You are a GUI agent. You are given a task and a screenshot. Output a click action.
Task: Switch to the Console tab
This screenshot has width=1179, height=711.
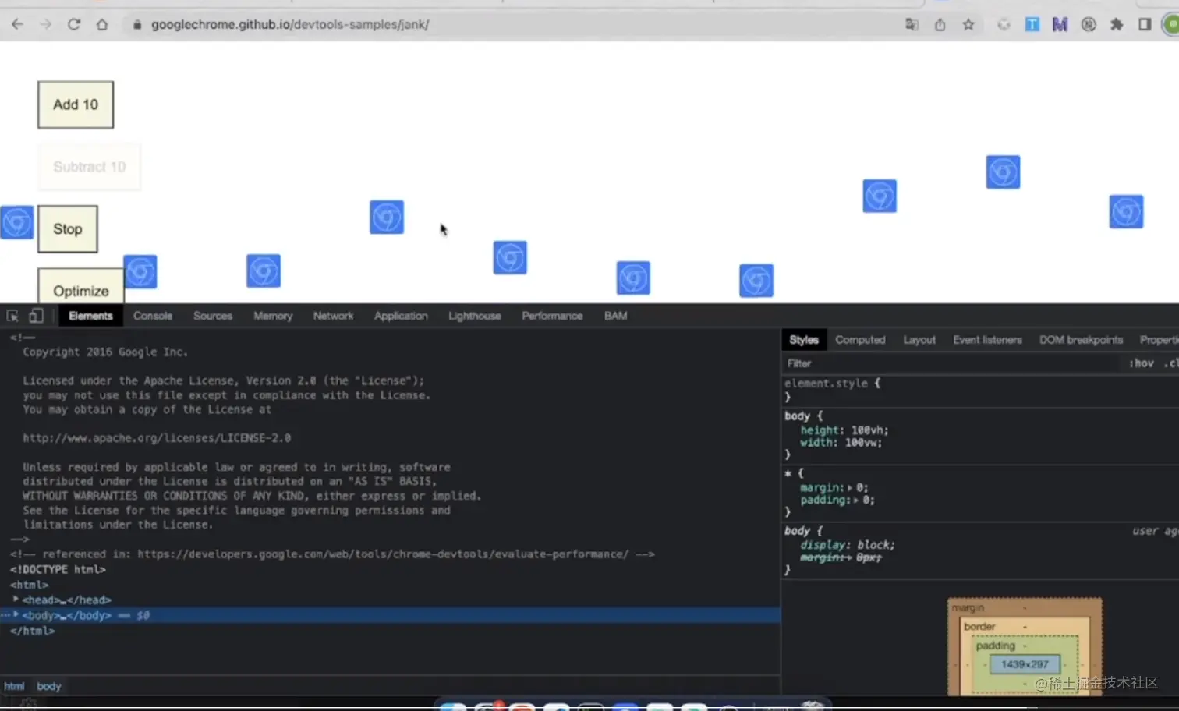click(x=153, y=316)
